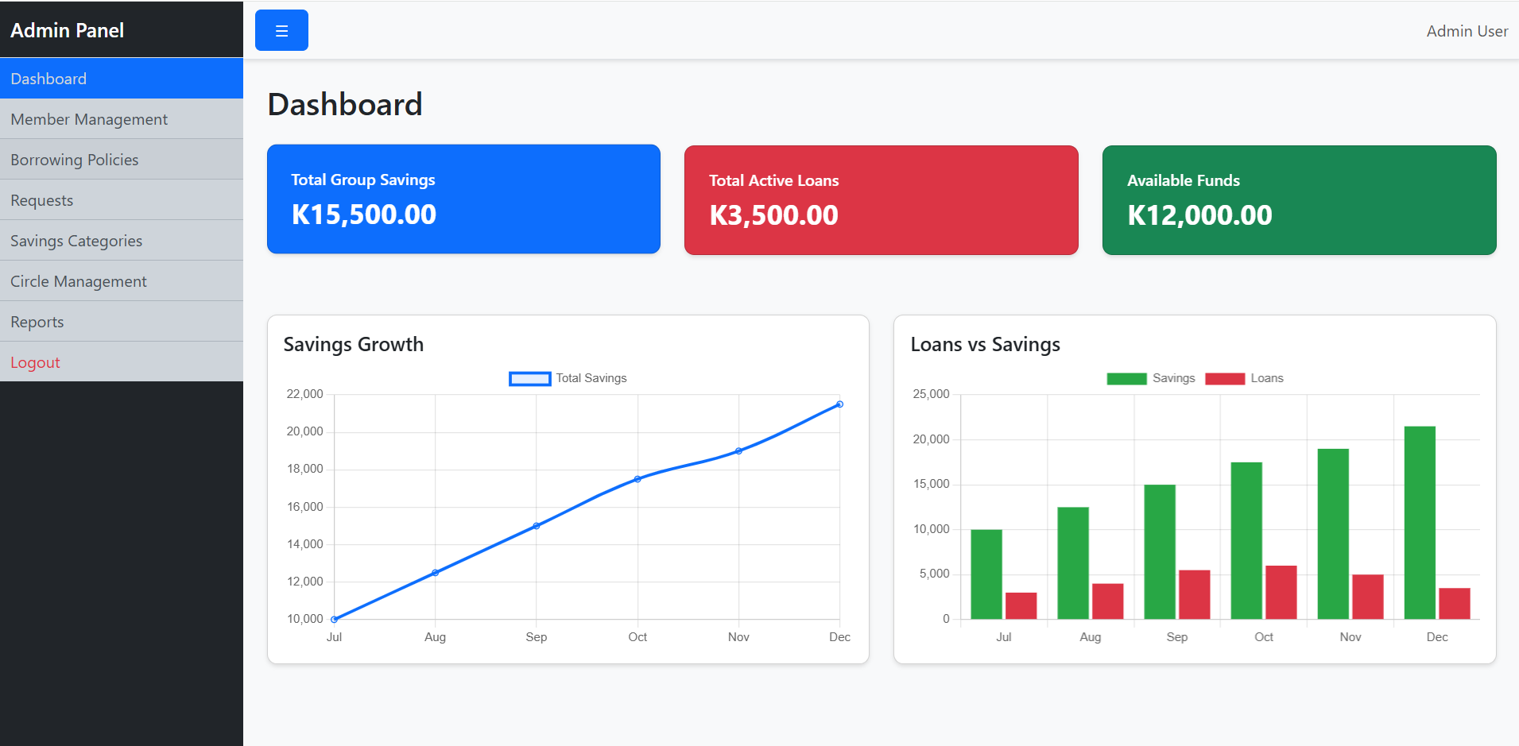This screenshot has height=746, width=1519.
Task: Click the 25,000 axis label in Loans vs Savings
Action: [x=931, y=394]
